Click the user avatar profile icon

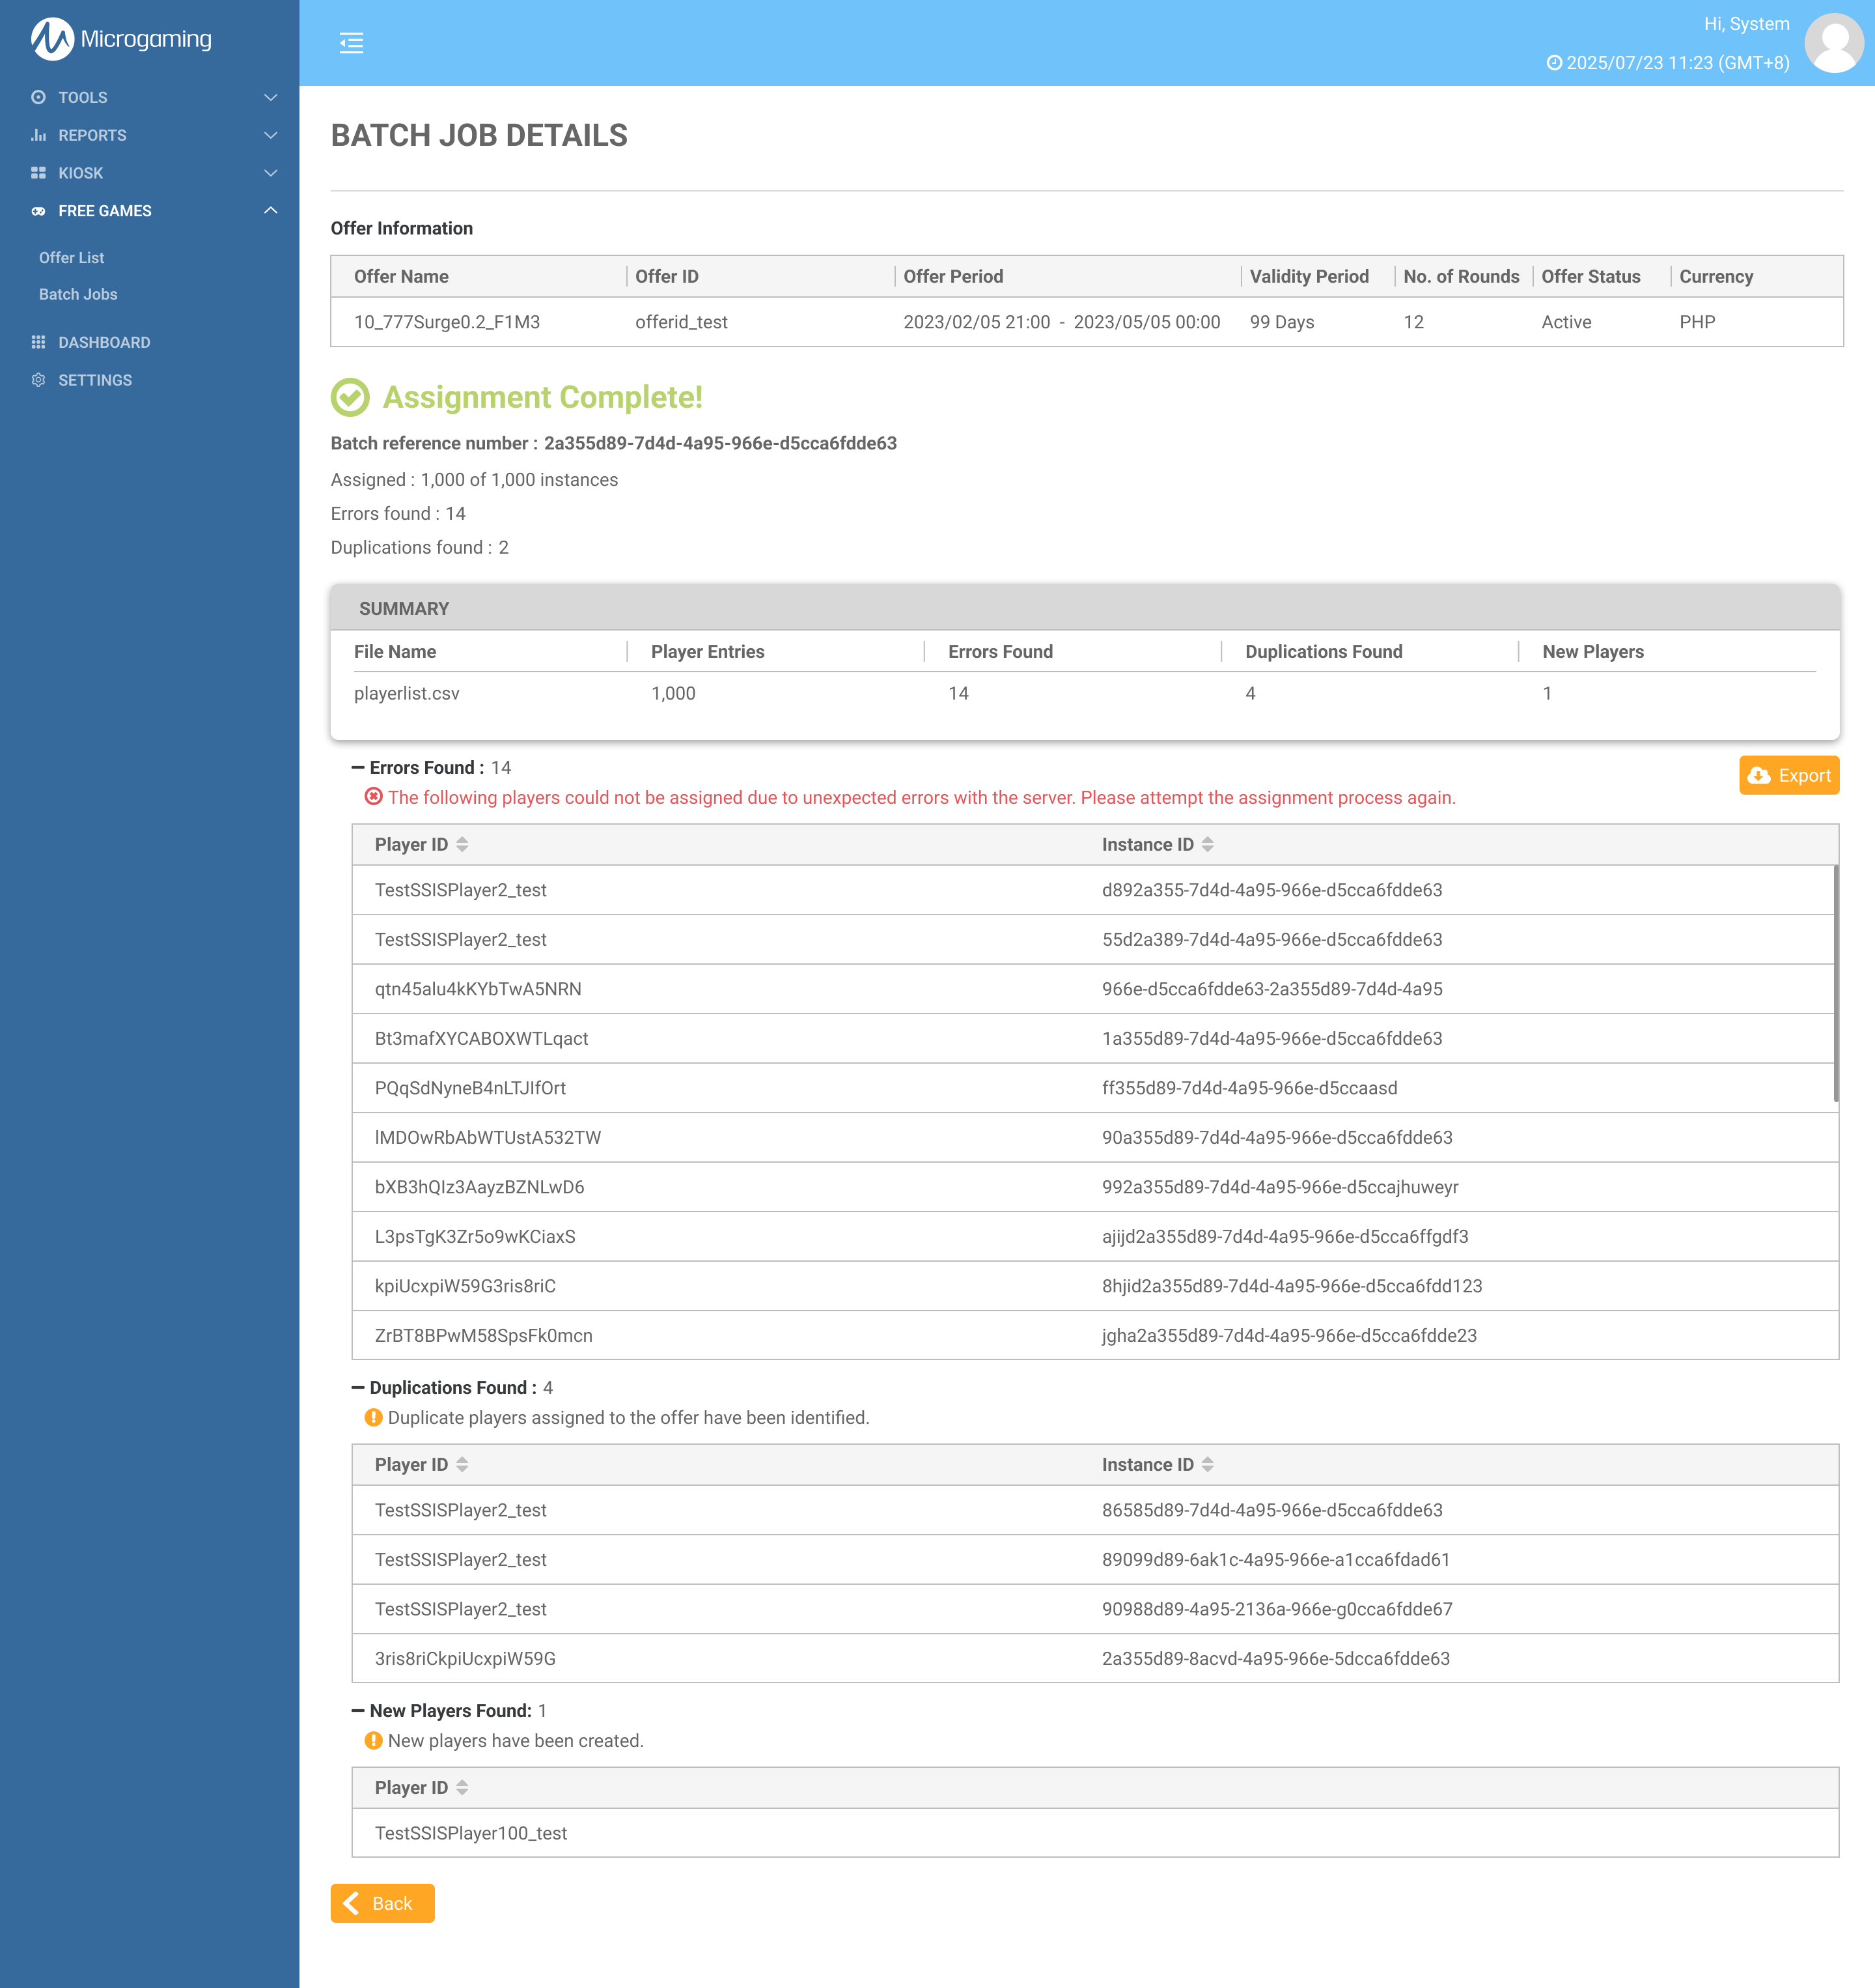point(1834,43)
